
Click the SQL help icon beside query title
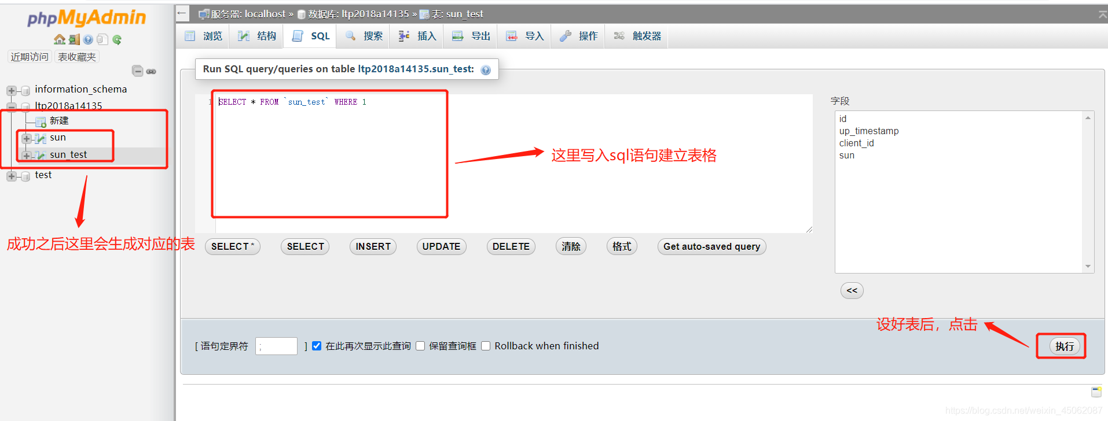coord(486,70)
